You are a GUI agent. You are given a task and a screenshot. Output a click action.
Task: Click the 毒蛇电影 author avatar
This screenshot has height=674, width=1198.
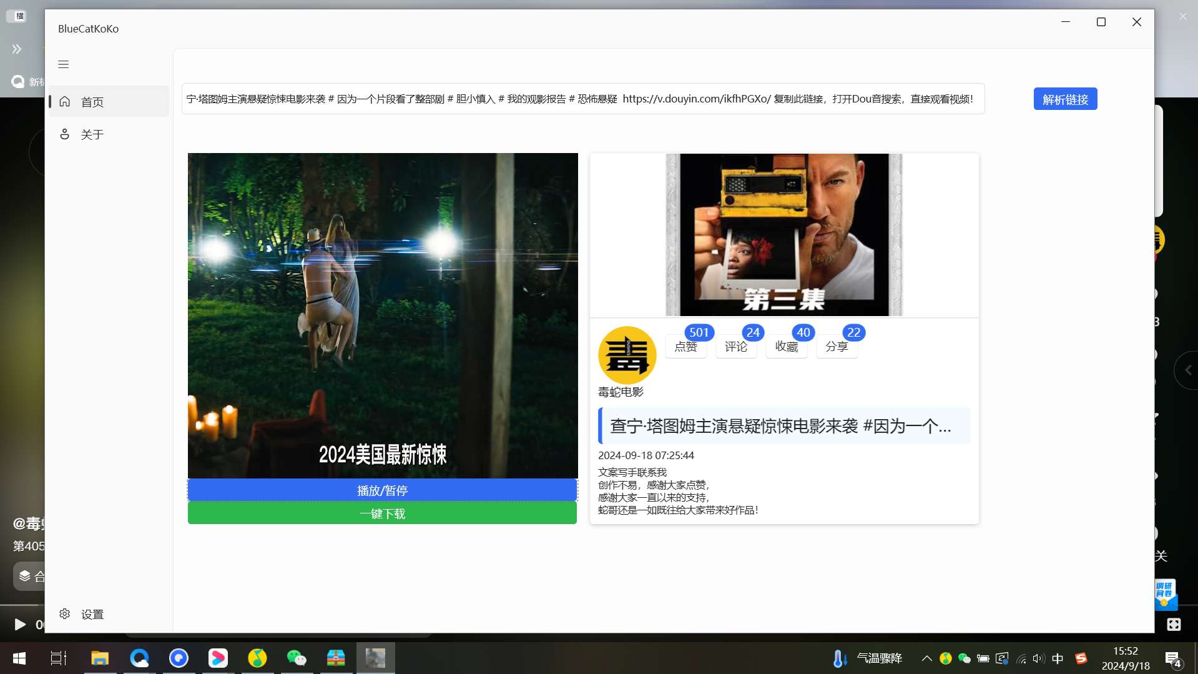[627, 355]
